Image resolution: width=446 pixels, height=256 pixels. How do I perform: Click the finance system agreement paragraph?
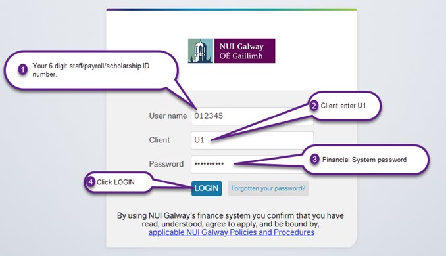230,224
